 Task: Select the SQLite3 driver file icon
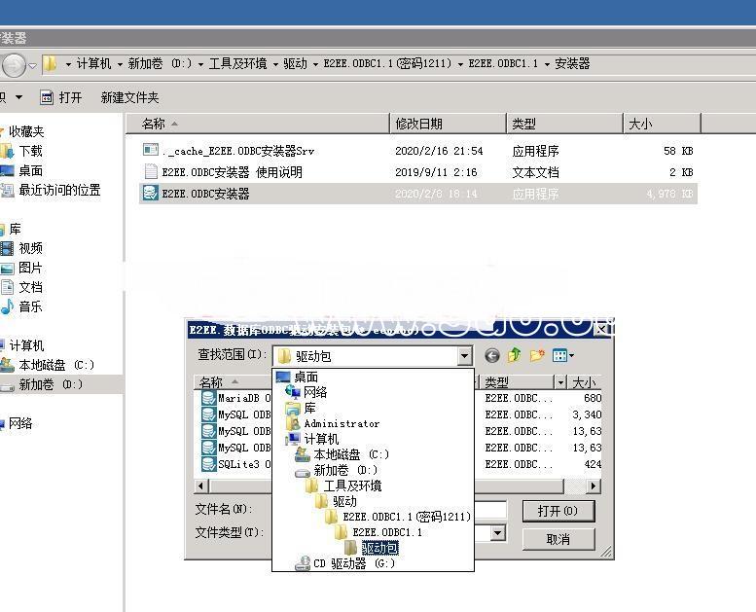tap(208, 464)
